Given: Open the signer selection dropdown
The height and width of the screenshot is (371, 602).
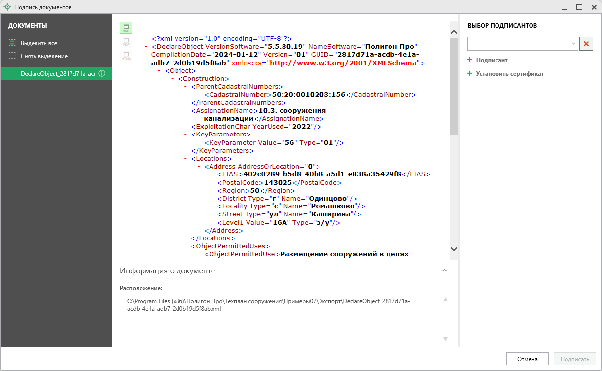Looking at the screenshot, I should coord(574,44).
